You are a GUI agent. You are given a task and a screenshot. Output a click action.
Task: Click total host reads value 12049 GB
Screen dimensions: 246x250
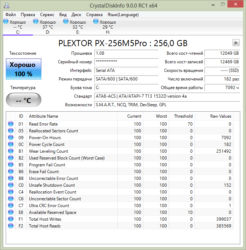click(222, 53)
